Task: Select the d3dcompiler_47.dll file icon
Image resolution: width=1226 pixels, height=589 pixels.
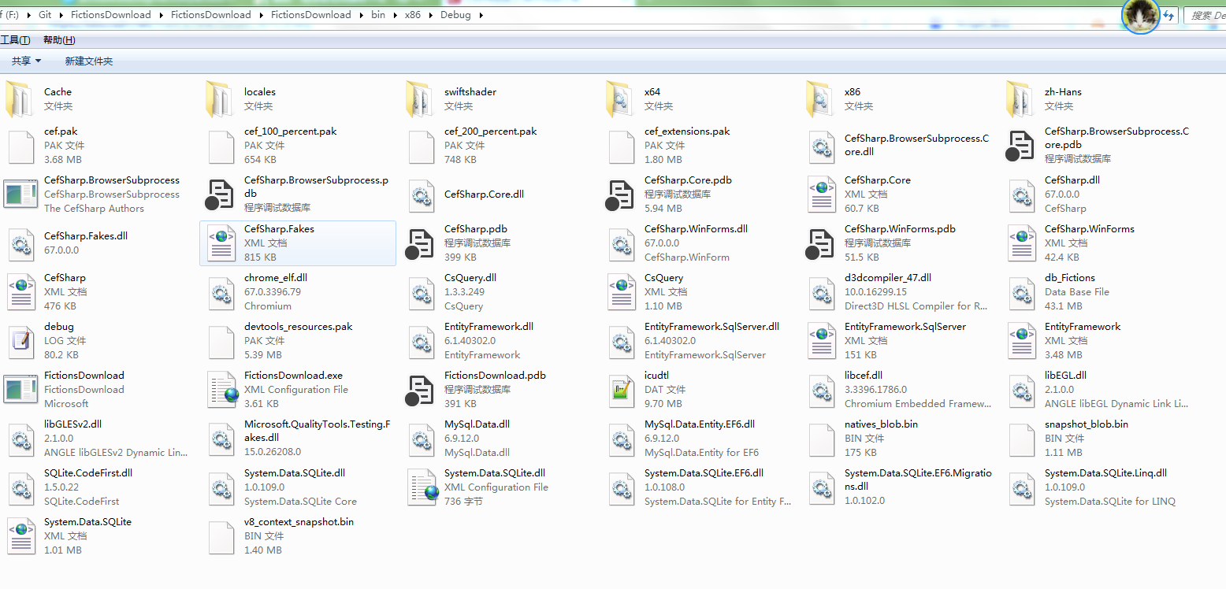Action: [822, 293]
